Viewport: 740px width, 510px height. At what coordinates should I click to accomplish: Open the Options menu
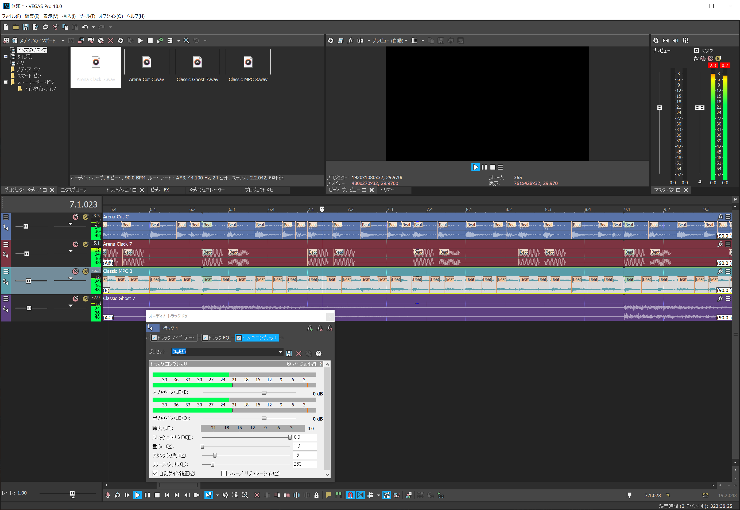111,16
